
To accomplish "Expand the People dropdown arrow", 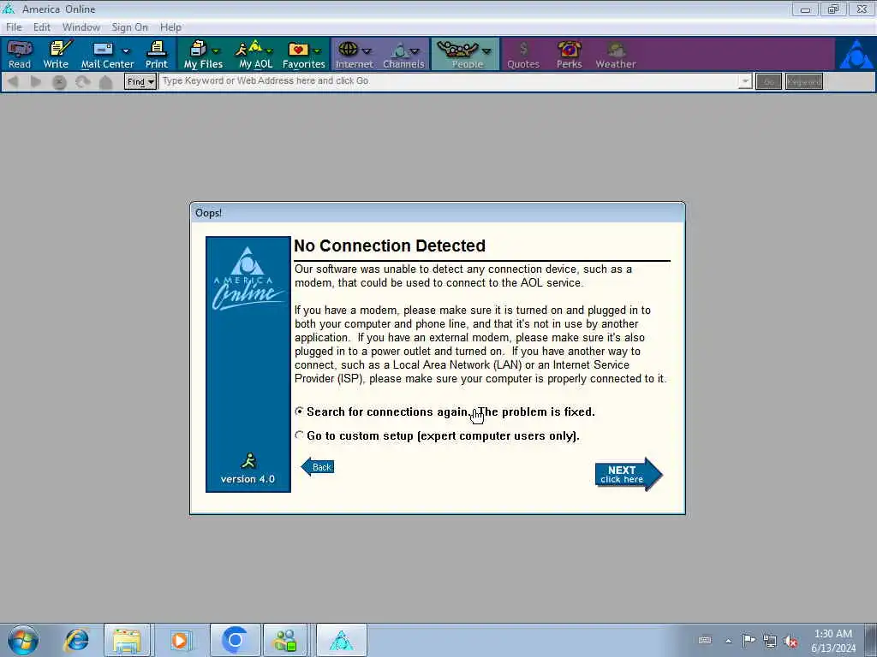I will pyautogui.click(x=486, y=50).
